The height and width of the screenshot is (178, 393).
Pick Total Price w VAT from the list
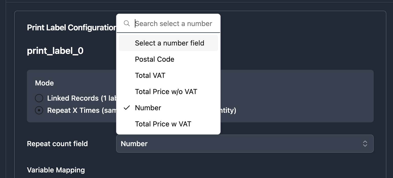tap(163, 124)
